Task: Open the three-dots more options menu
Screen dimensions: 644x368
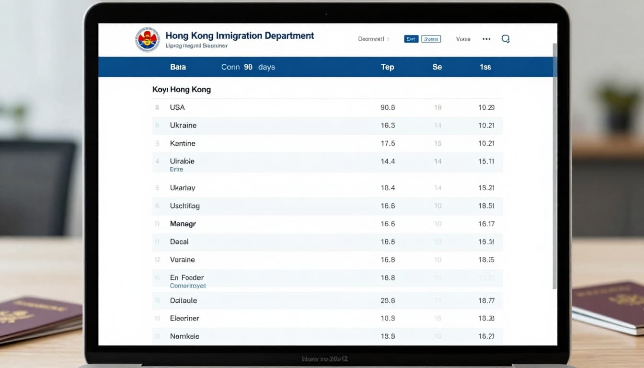Action: click(486, 39)
